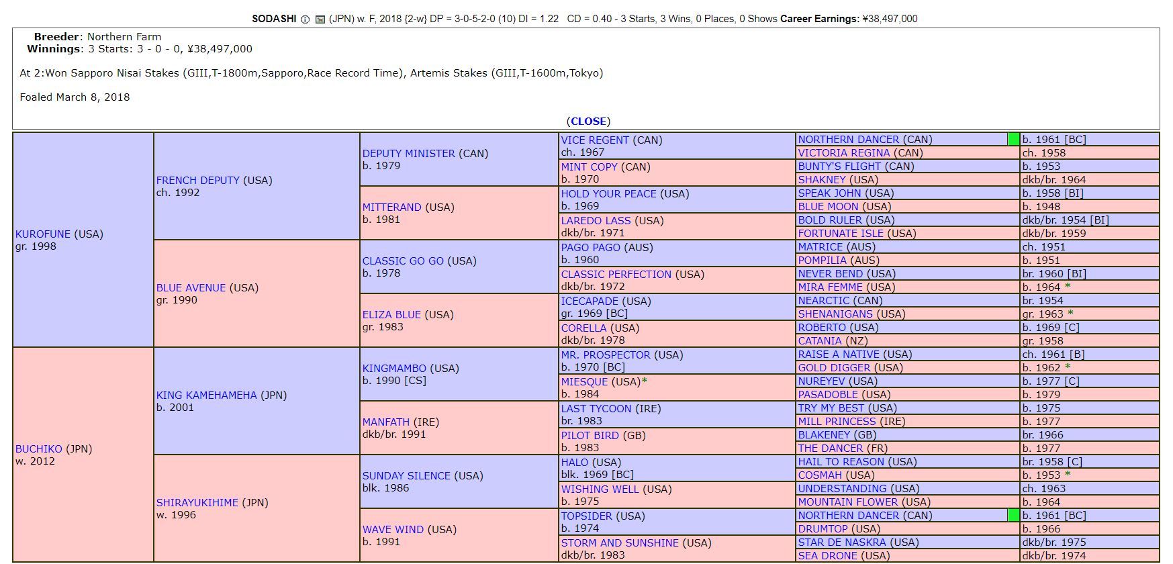Screen dimensions: 1173x564
Task: Select FRENCH DEPUTY in second generation
Action: 197,181
